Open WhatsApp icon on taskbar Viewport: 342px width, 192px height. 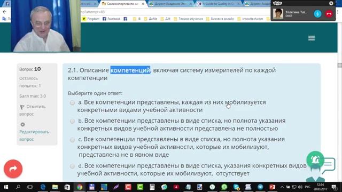tap(224, 187)
